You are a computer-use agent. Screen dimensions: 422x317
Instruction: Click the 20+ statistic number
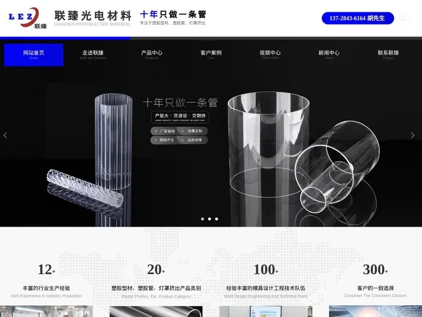(x=156, y=269)
